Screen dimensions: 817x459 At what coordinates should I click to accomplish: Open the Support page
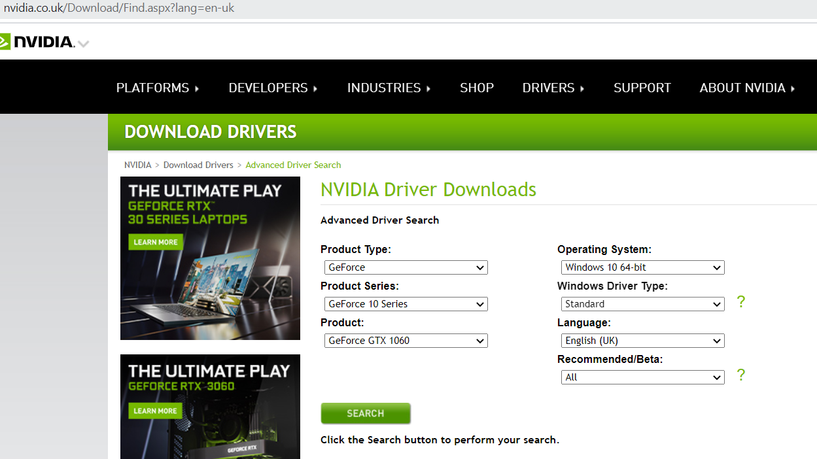click(642, 88)
